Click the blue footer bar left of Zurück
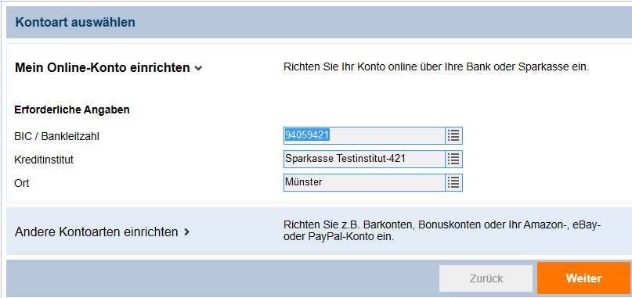The image size is (632, 298). coord(222,278)
